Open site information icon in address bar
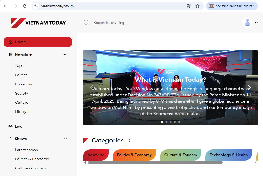Viewport: 263px width, 176px height. click(36, 6)
